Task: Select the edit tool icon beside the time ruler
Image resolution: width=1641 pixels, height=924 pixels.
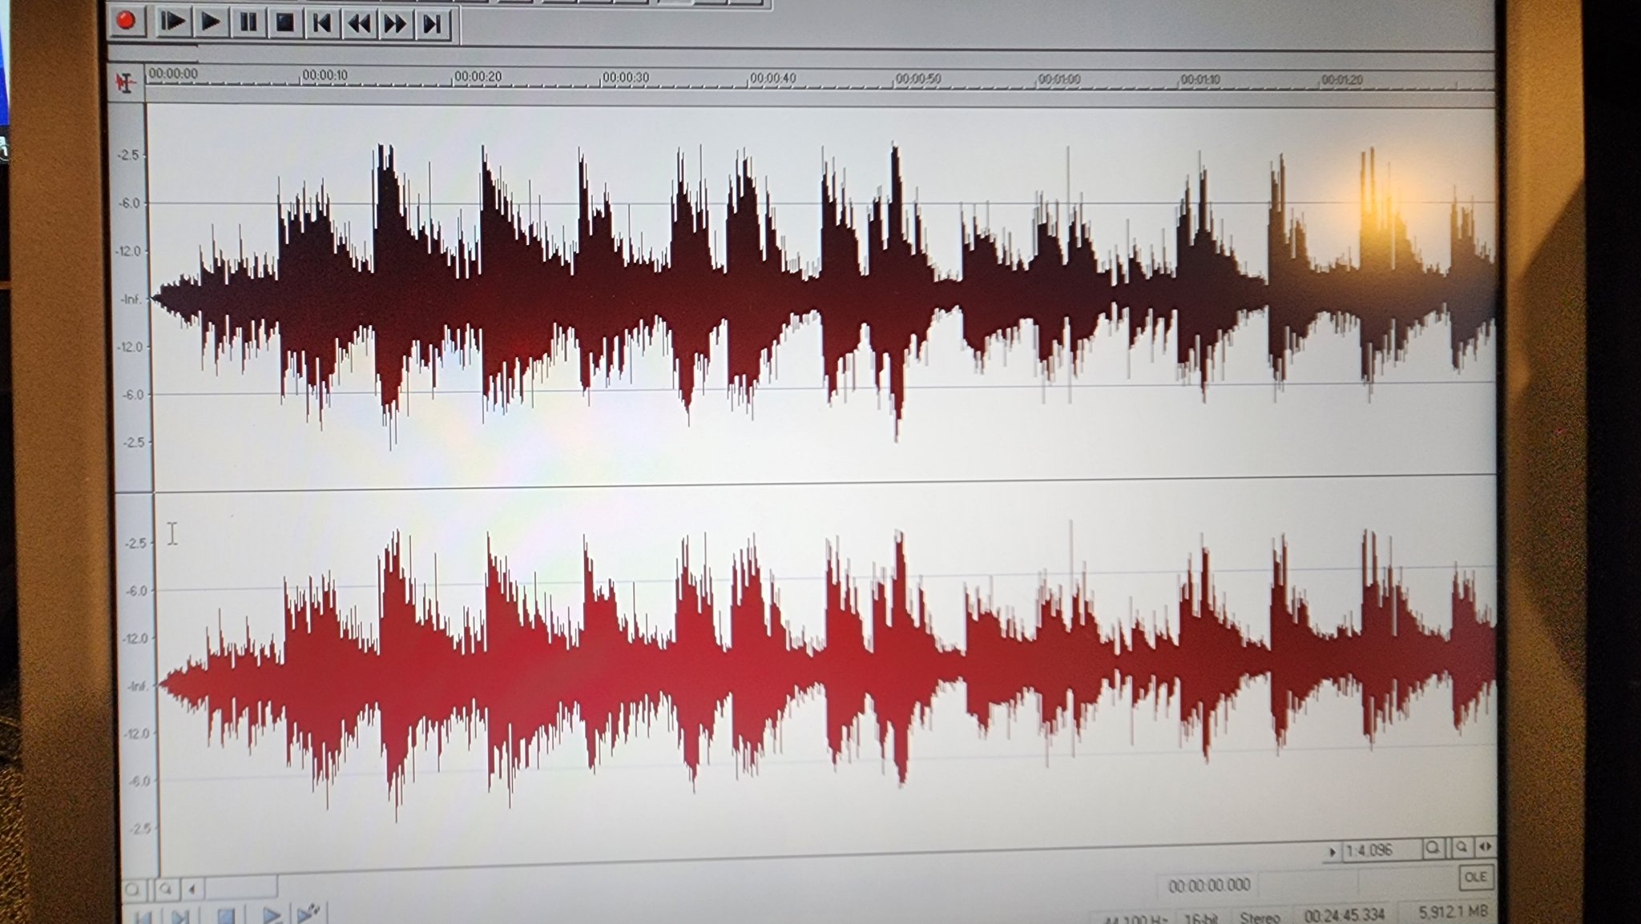Action: pos(125,82)
